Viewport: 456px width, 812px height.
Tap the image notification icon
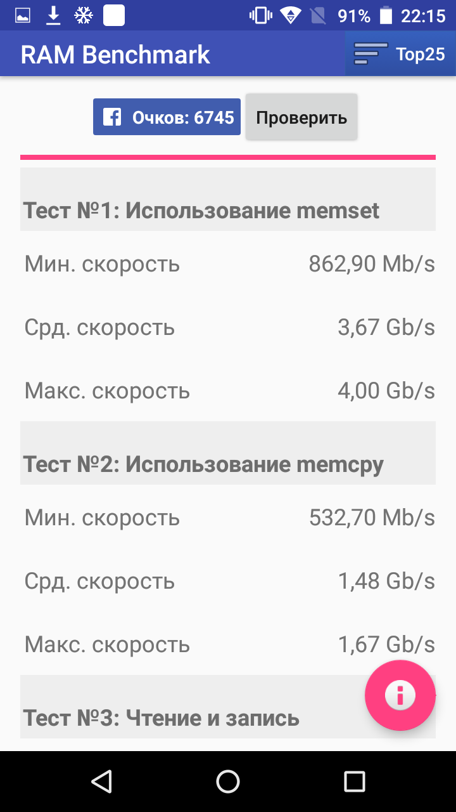pos(23,16)
